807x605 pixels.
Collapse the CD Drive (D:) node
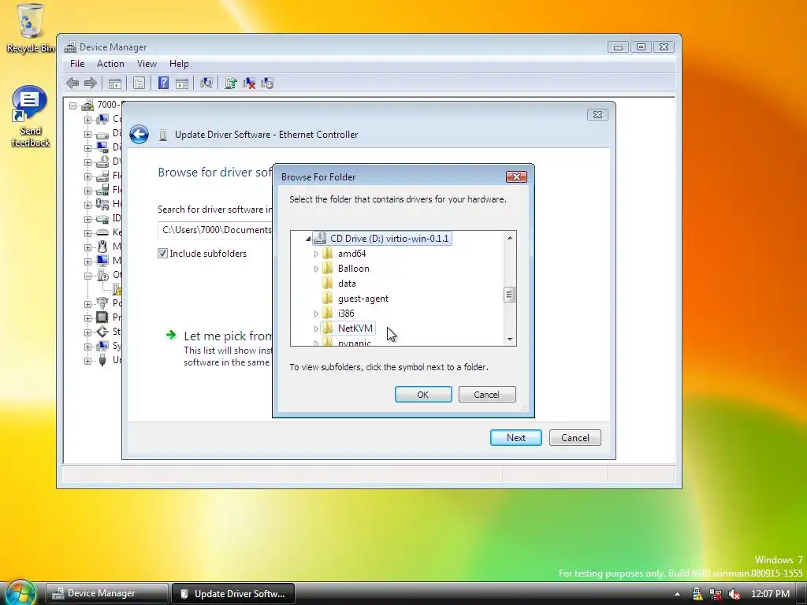click(308, 239)
